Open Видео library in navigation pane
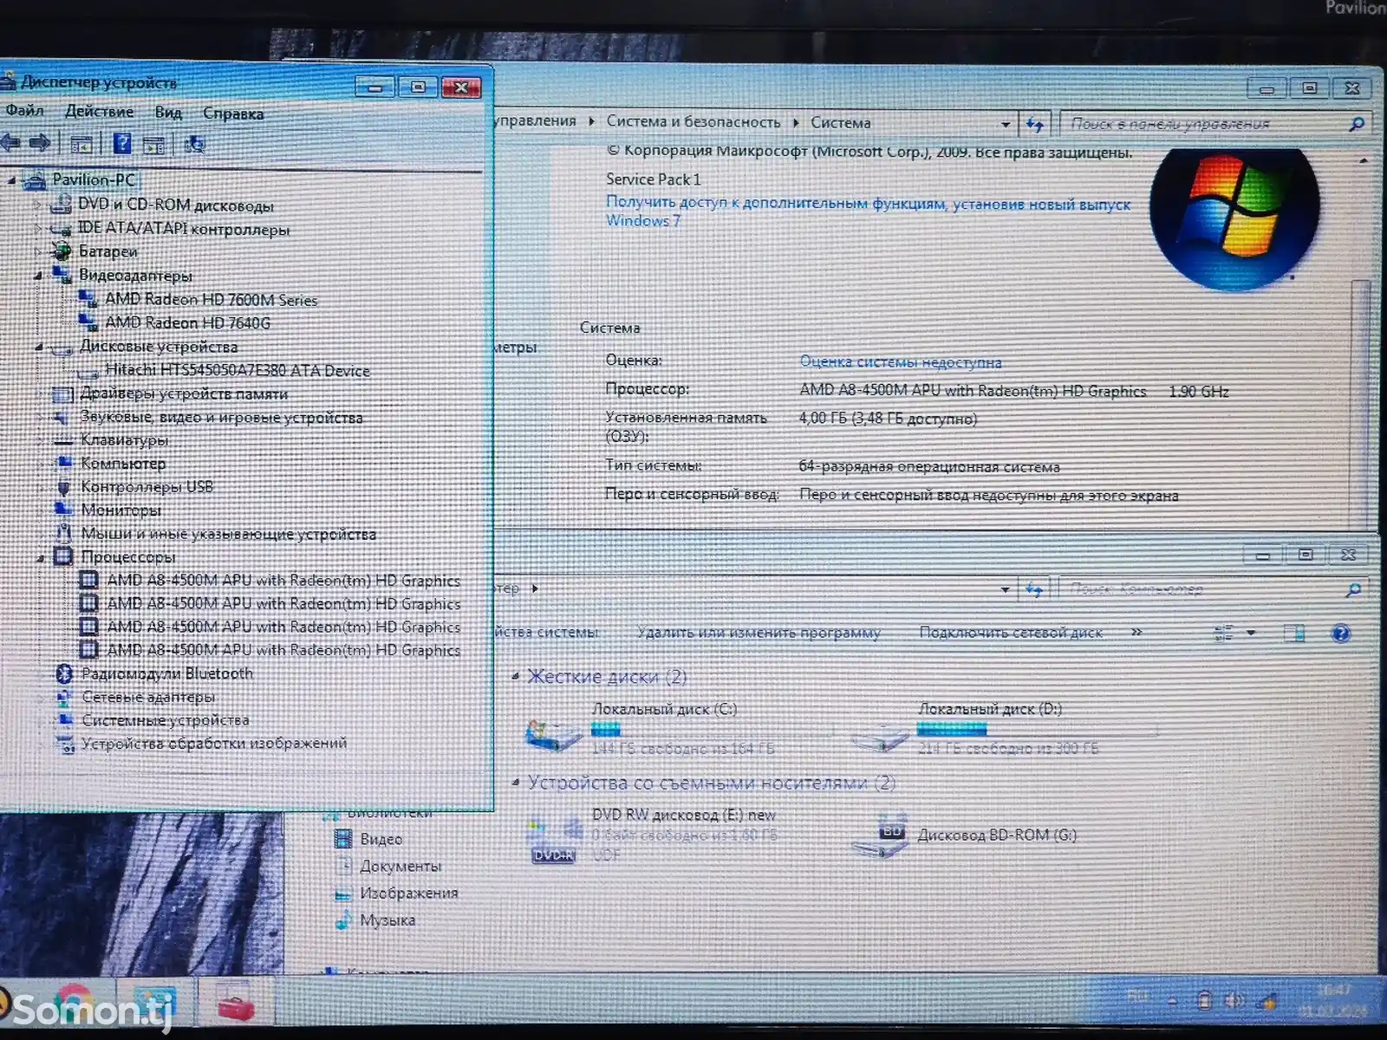 pyautogui.click(x=381, y=839)
